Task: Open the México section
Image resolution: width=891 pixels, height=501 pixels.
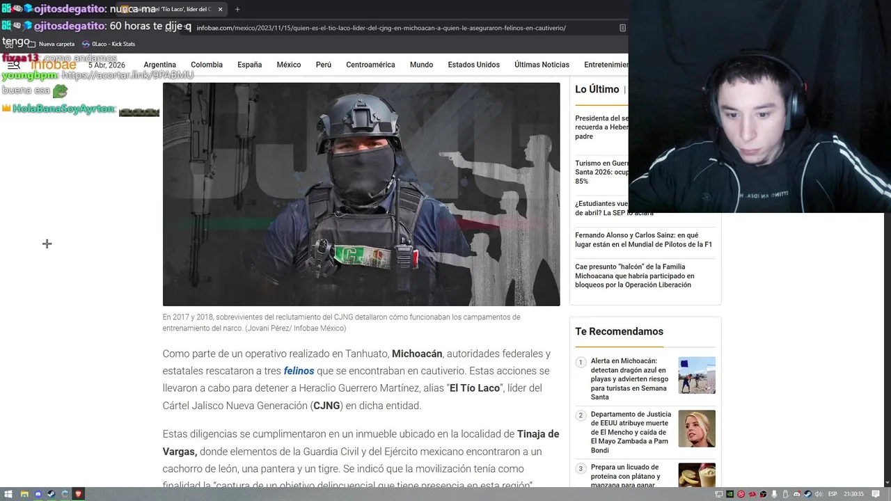Action: tap(289, 65)
